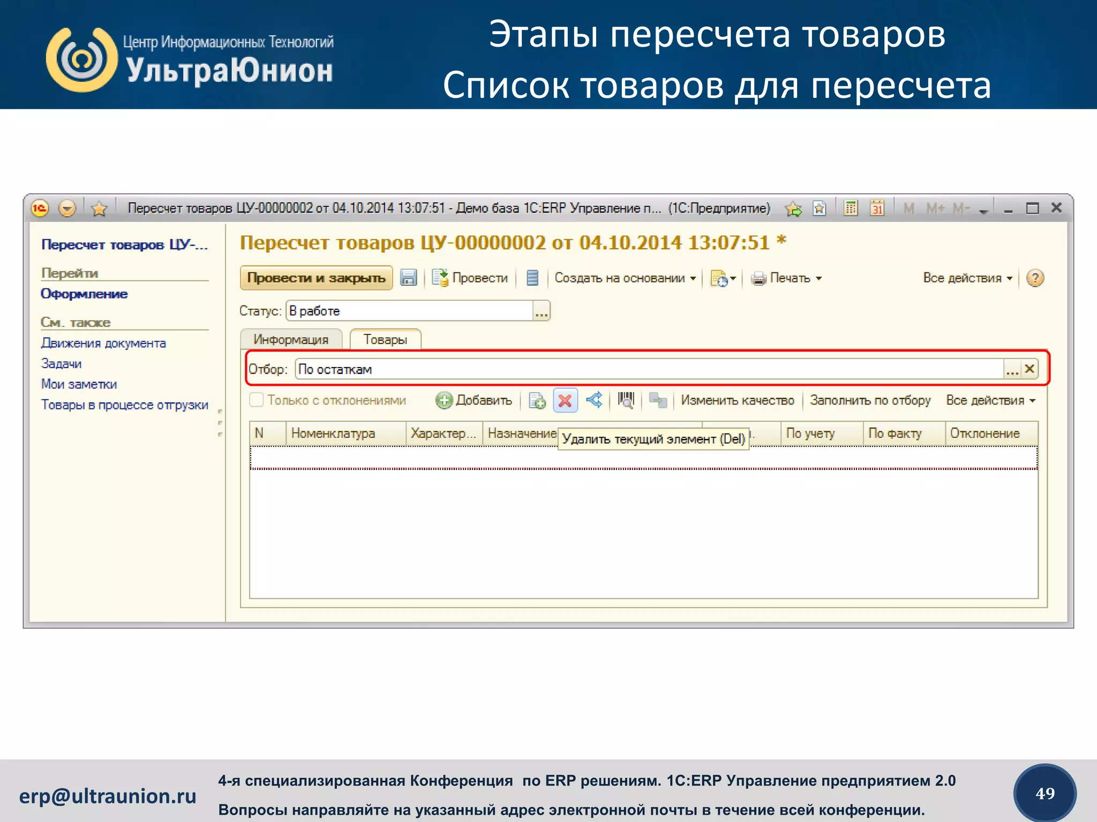Click the split row arrows icon
Viewport: 1097px width, 822px height.
point(594,400)
